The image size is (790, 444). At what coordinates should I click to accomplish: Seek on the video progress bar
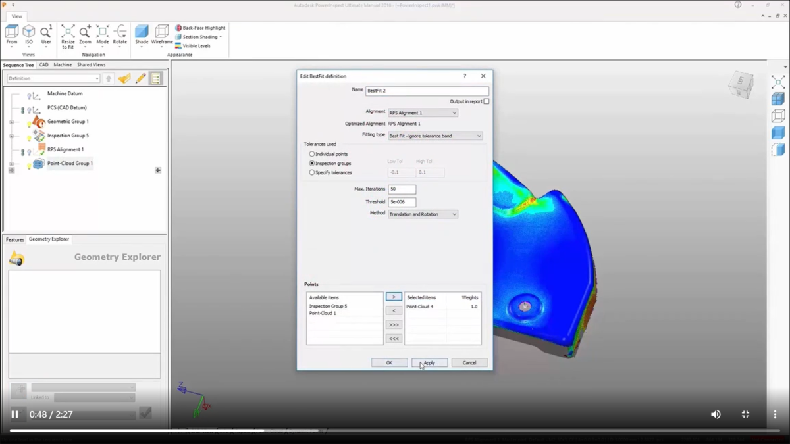394,431
